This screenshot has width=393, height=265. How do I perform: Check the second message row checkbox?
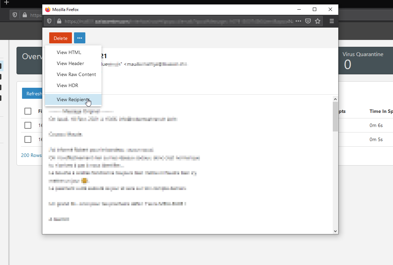click(x=28, y=139)
